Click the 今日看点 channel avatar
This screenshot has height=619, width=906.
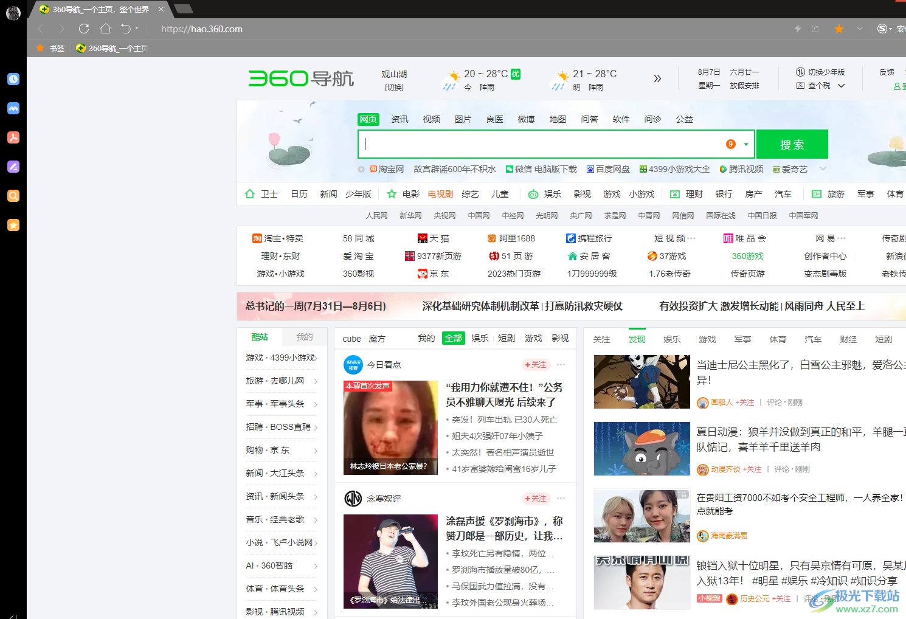[x=353, y=365]
